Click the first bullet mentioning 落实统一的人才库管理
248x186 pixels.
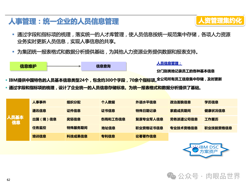(x=124, y=38)
